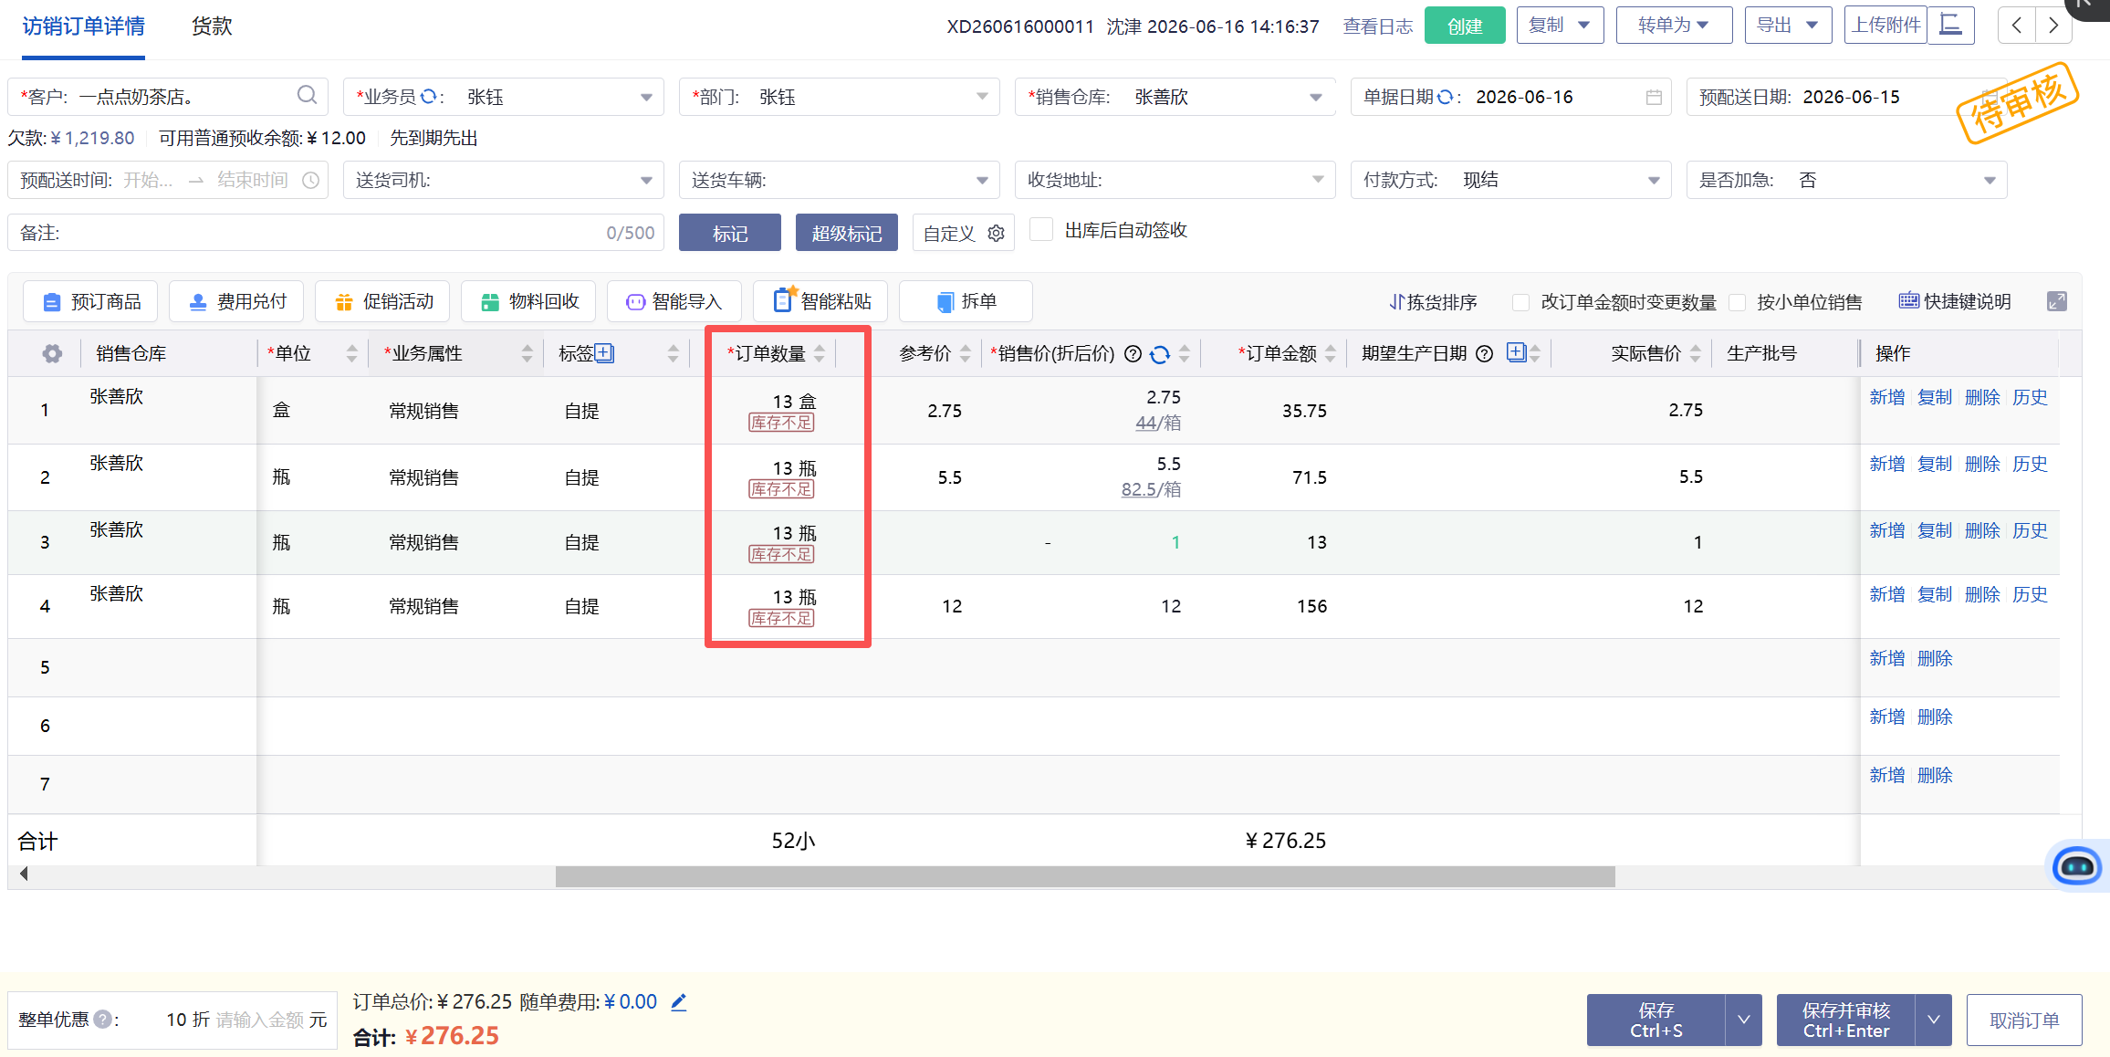Open the 付款方式 dropdown
The image size is (2110, 1057).
pos(1654,180)
